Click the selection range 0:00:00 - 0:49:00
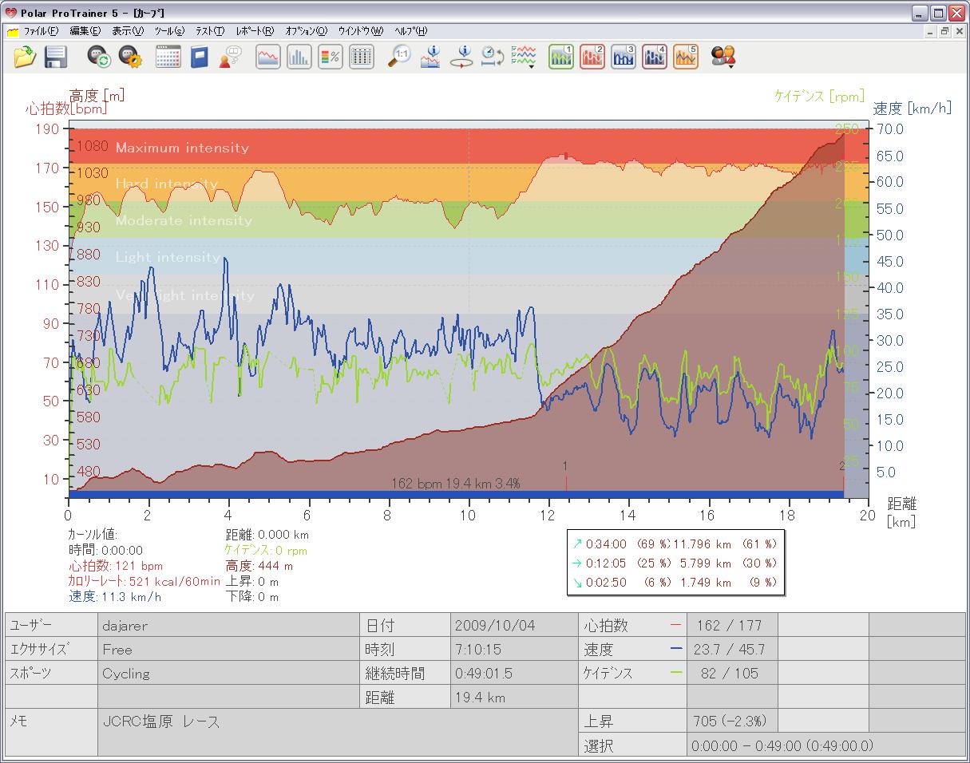970x763 pixels. coord(825,745)
